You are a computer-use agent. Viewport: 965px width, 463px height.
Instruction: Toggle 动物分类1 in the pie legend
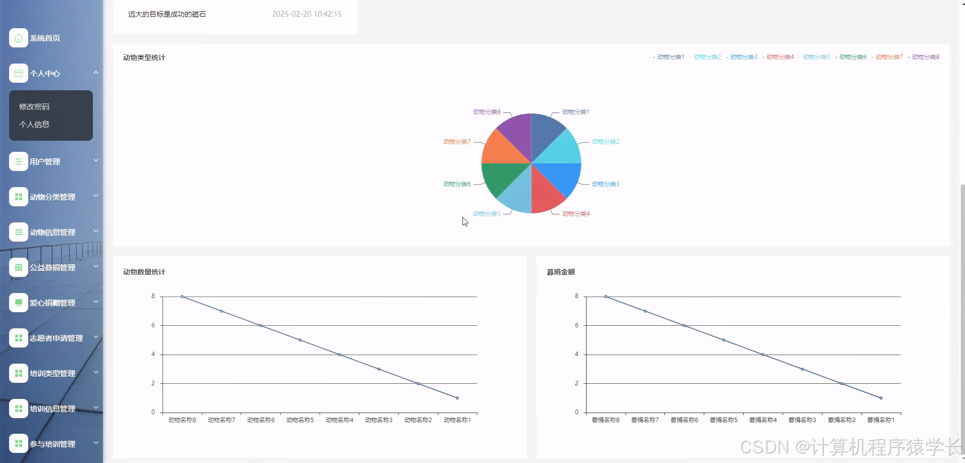coord(669,57)
